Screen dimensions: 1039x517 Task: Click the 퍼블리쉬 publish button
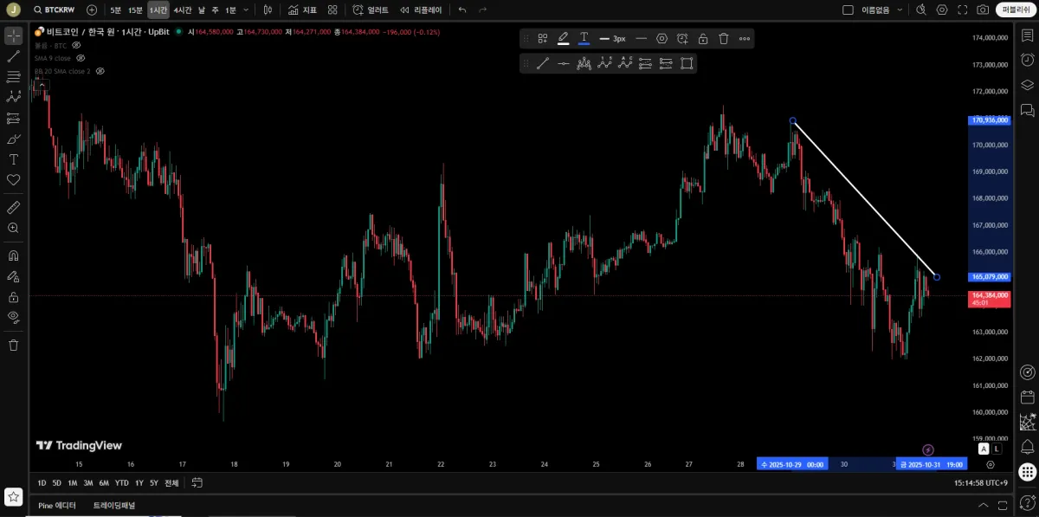(1014, 10)
